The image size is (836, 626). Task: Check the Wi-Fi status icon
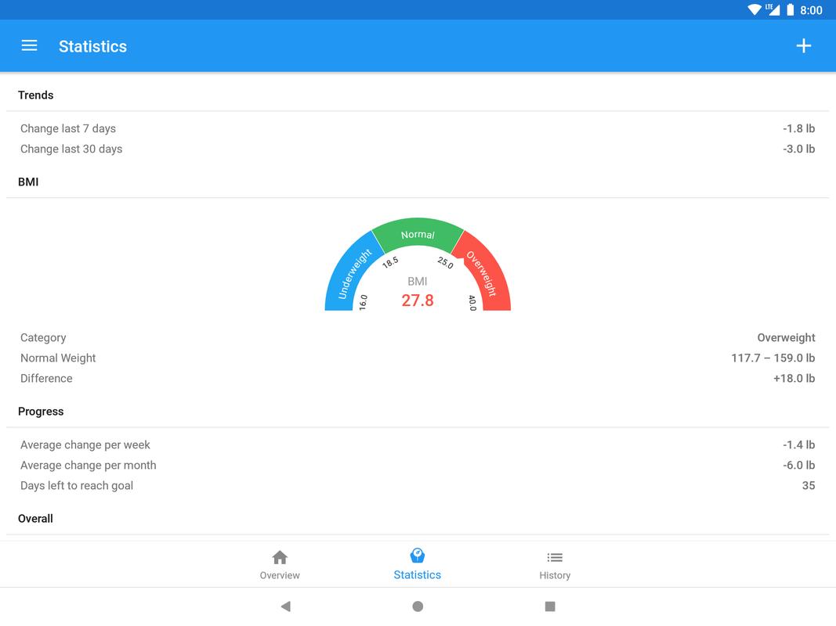coord(755,9)
